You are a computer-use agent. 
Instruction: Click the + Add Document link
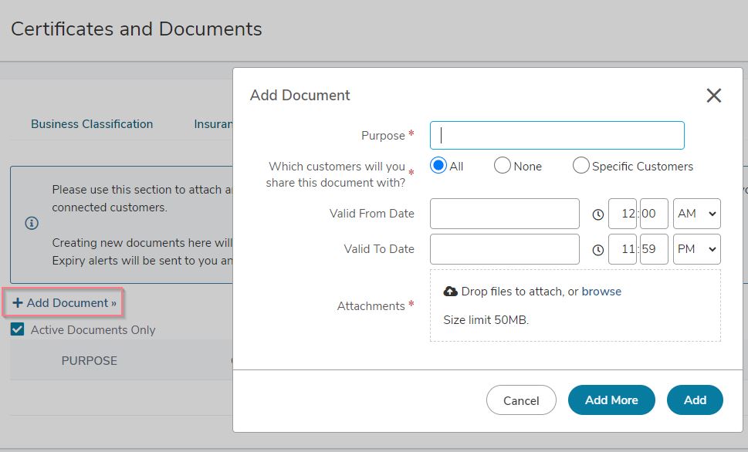(64, 303)
